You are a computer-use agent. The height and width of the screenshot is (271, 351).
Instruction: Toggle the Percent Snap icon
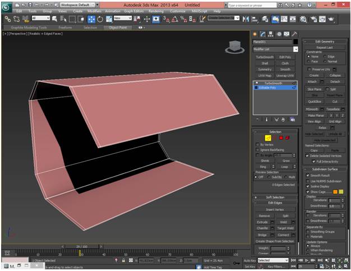click(183, 19)
